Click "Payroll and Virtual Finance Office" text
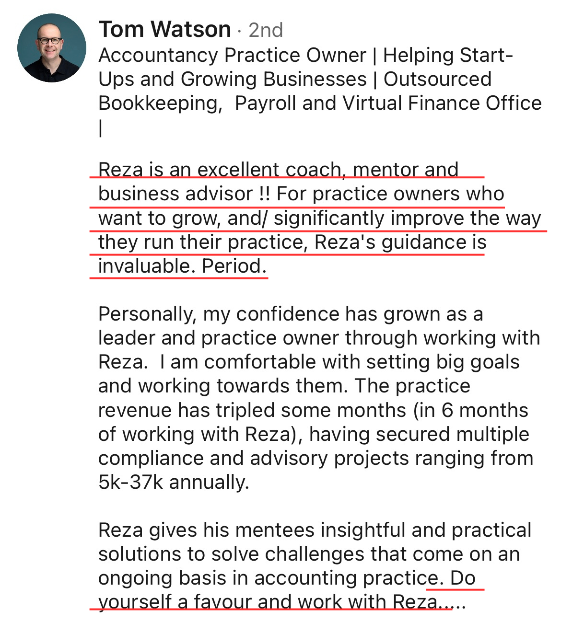 click(388, 104)
